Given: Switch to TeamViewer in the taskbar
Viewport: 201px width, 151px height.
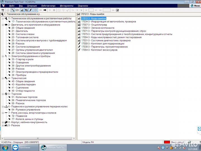Looking at the screenshot, I should coord(25,148).
